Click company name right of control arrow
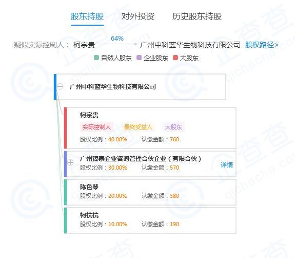Viewport: 295px width, 258px height. [190, 45]
